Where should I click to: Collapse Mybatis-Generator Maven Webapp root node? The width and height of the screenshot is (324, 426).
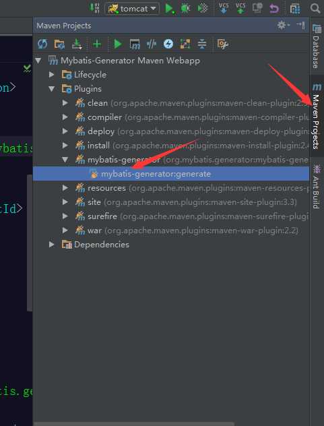pos(38,60)
